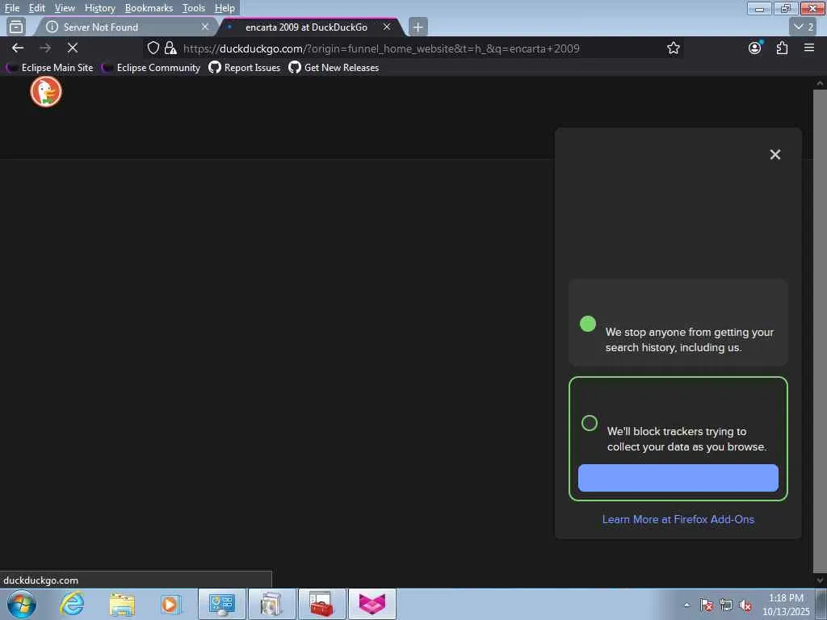
Task: Dismiss the DuckDuckGo add-on promo panel
Action: (x=775, y=154)
